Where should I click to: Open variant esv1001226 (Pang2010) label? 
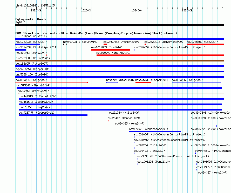click(x=154, y=162)
